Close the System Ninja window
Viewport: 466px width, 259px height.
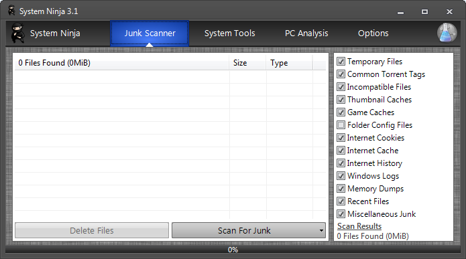[x=449, y=12]
